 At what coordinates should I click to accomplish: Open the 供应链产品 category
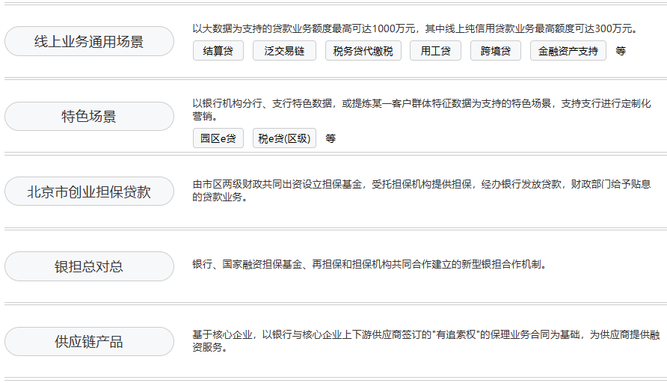[x=89, y=342]
